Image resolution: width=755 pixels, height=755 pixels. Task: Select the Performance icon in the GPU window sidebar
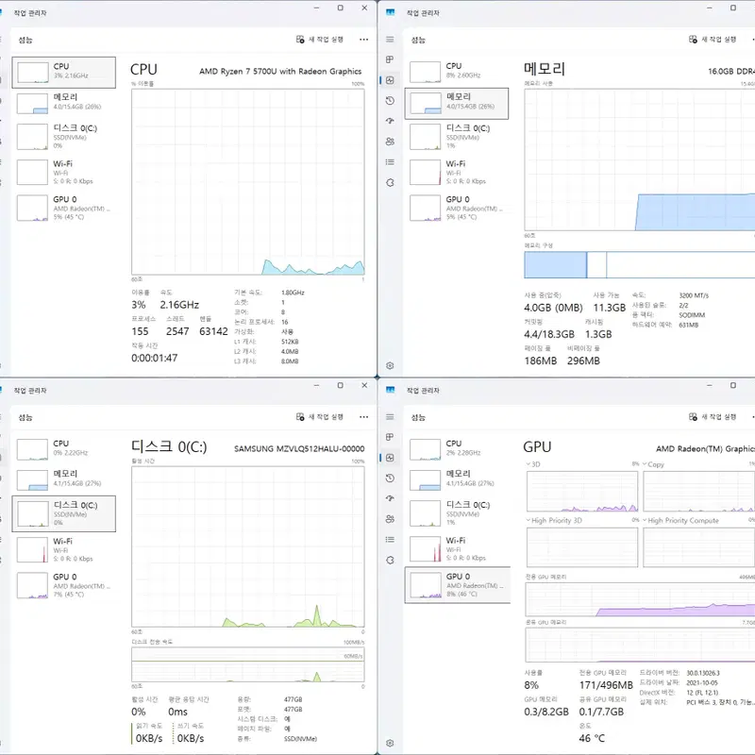coord(390,458)
